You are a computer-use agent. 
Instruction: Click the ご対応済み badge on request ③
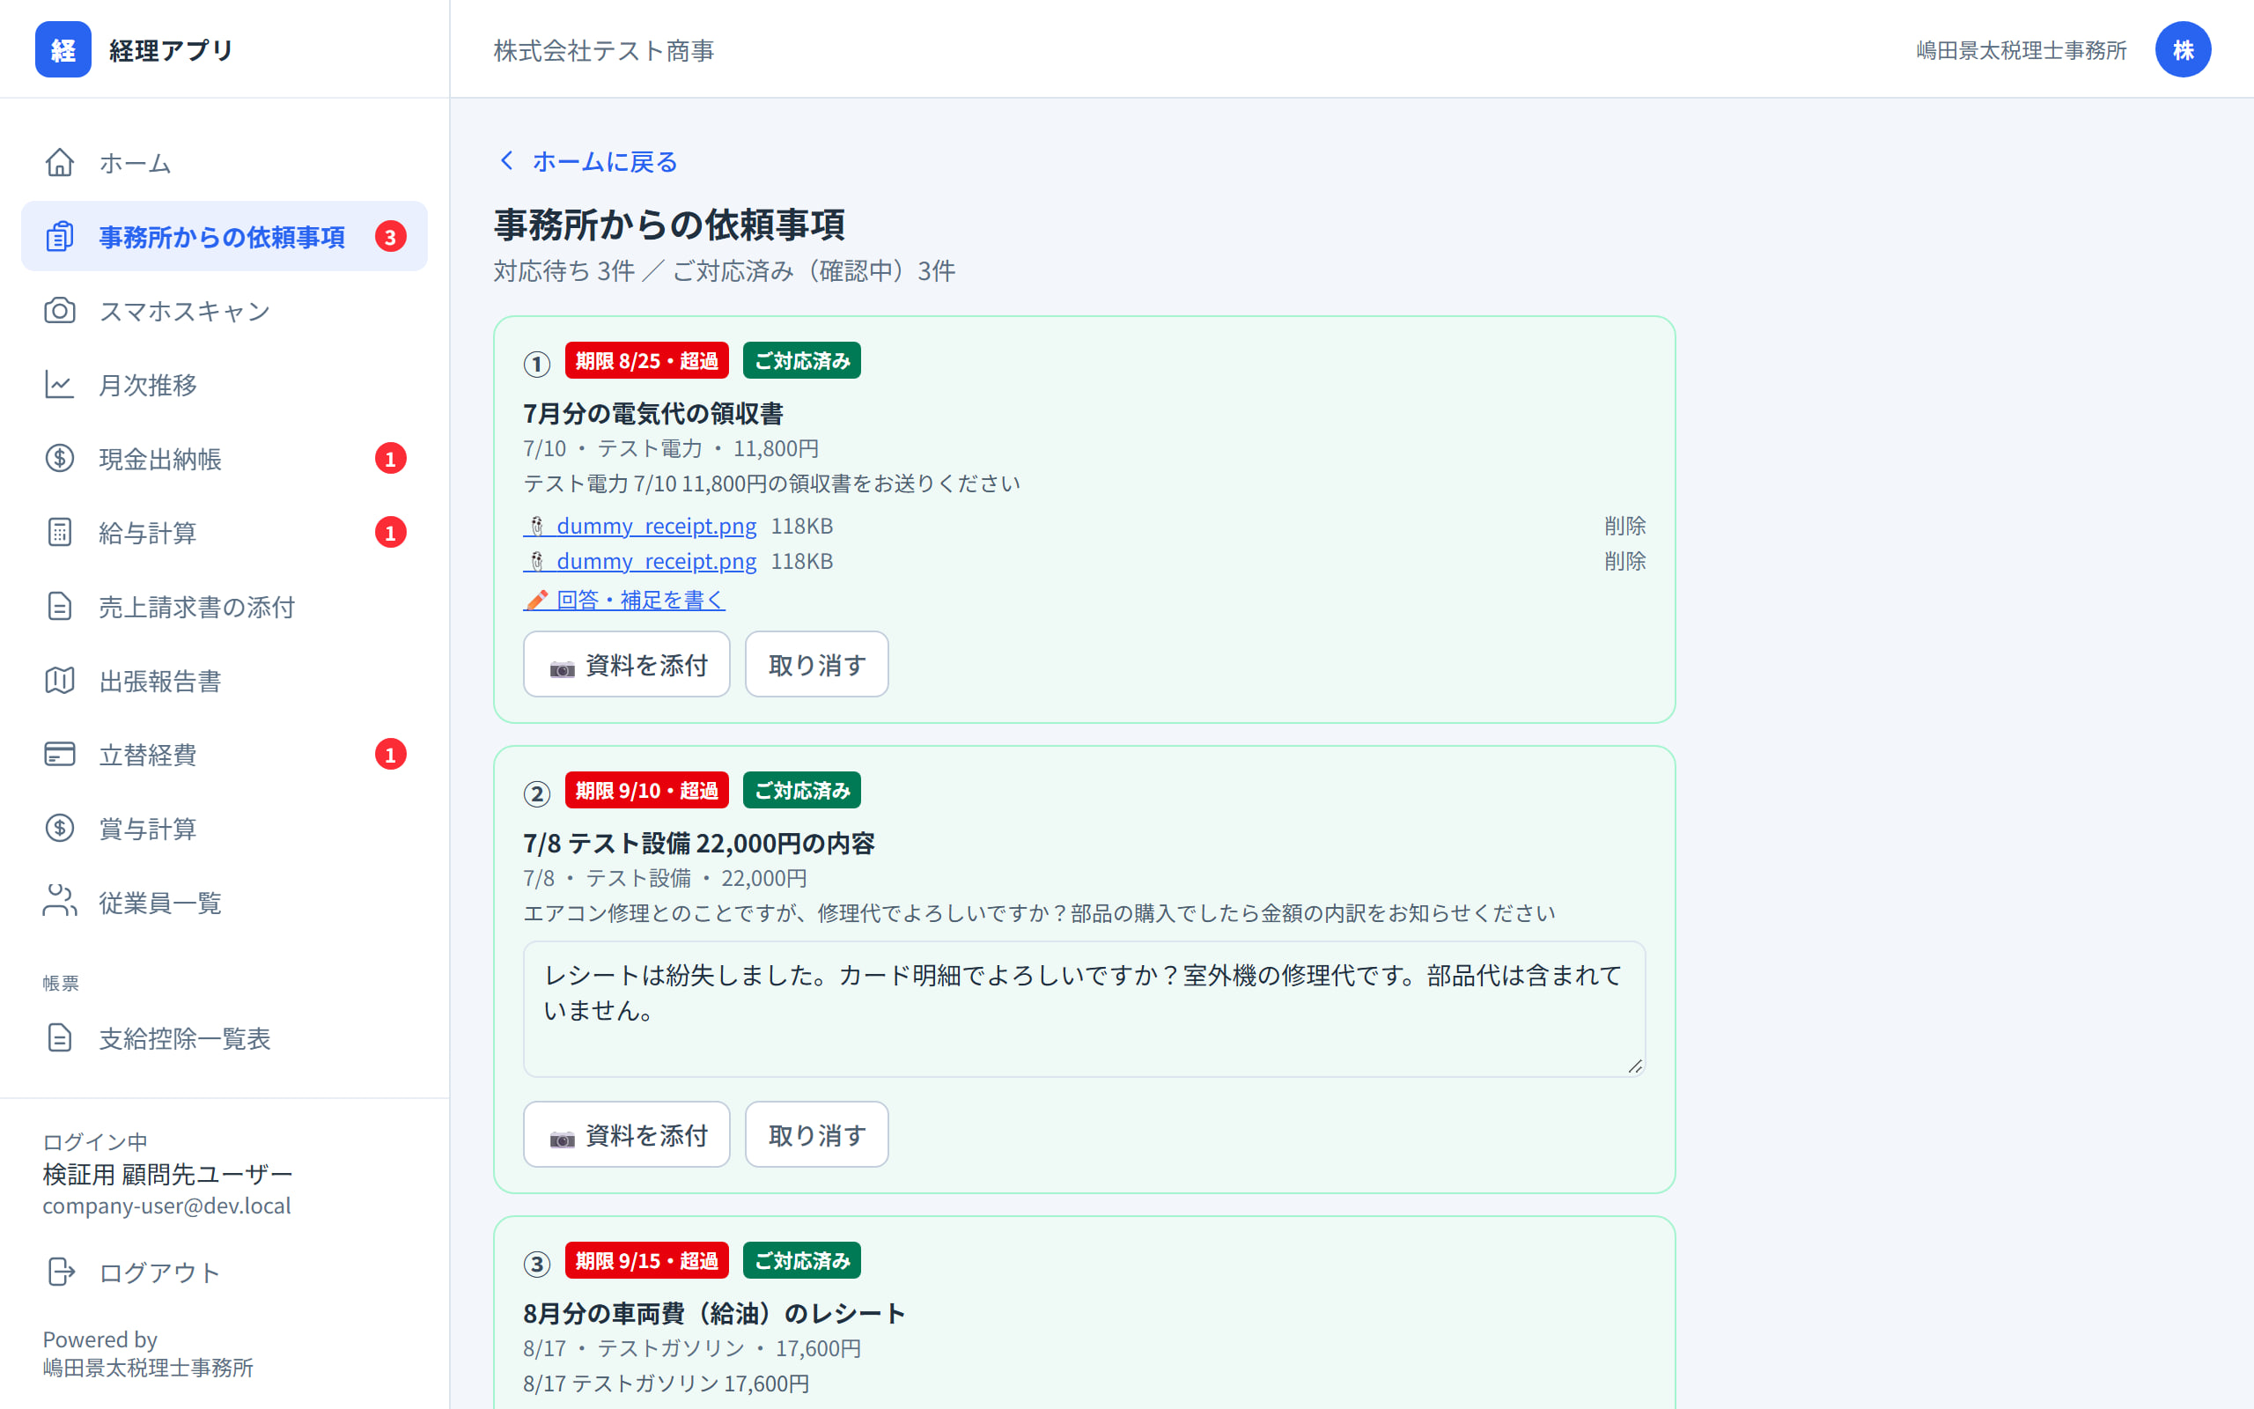[x=801, y=1261]
